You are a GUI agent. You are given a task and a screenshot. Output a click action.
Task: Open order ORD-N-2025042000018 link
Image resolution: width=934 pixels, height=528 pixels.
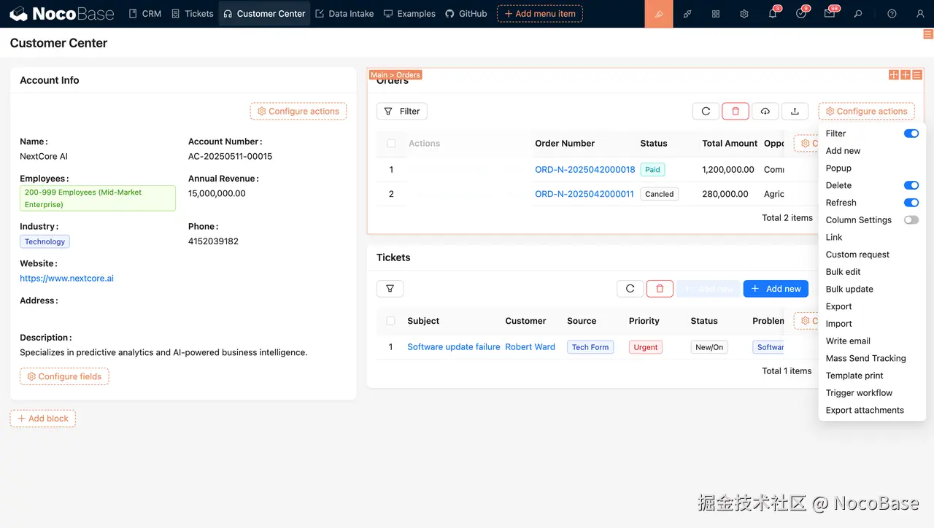coord(585,169)
